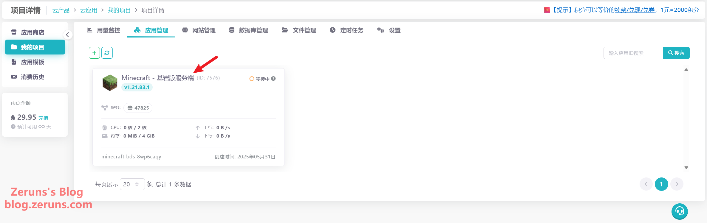Viewport: 707px width, 223px height.
Task: Open 消费历史 in the sidebar
Action: [33, 77]
